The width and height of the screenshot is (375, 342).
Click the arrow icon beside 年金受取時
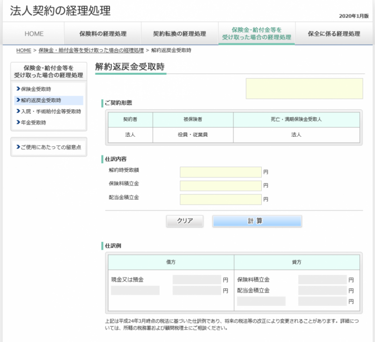18,123
